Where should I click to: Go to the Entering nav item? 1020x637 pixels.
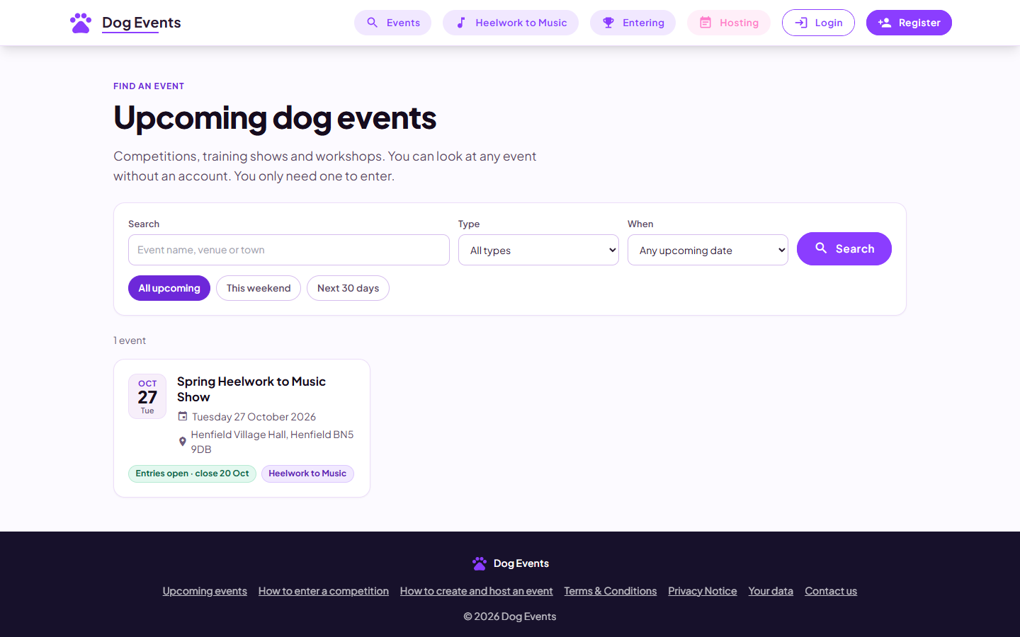[633, 23]
